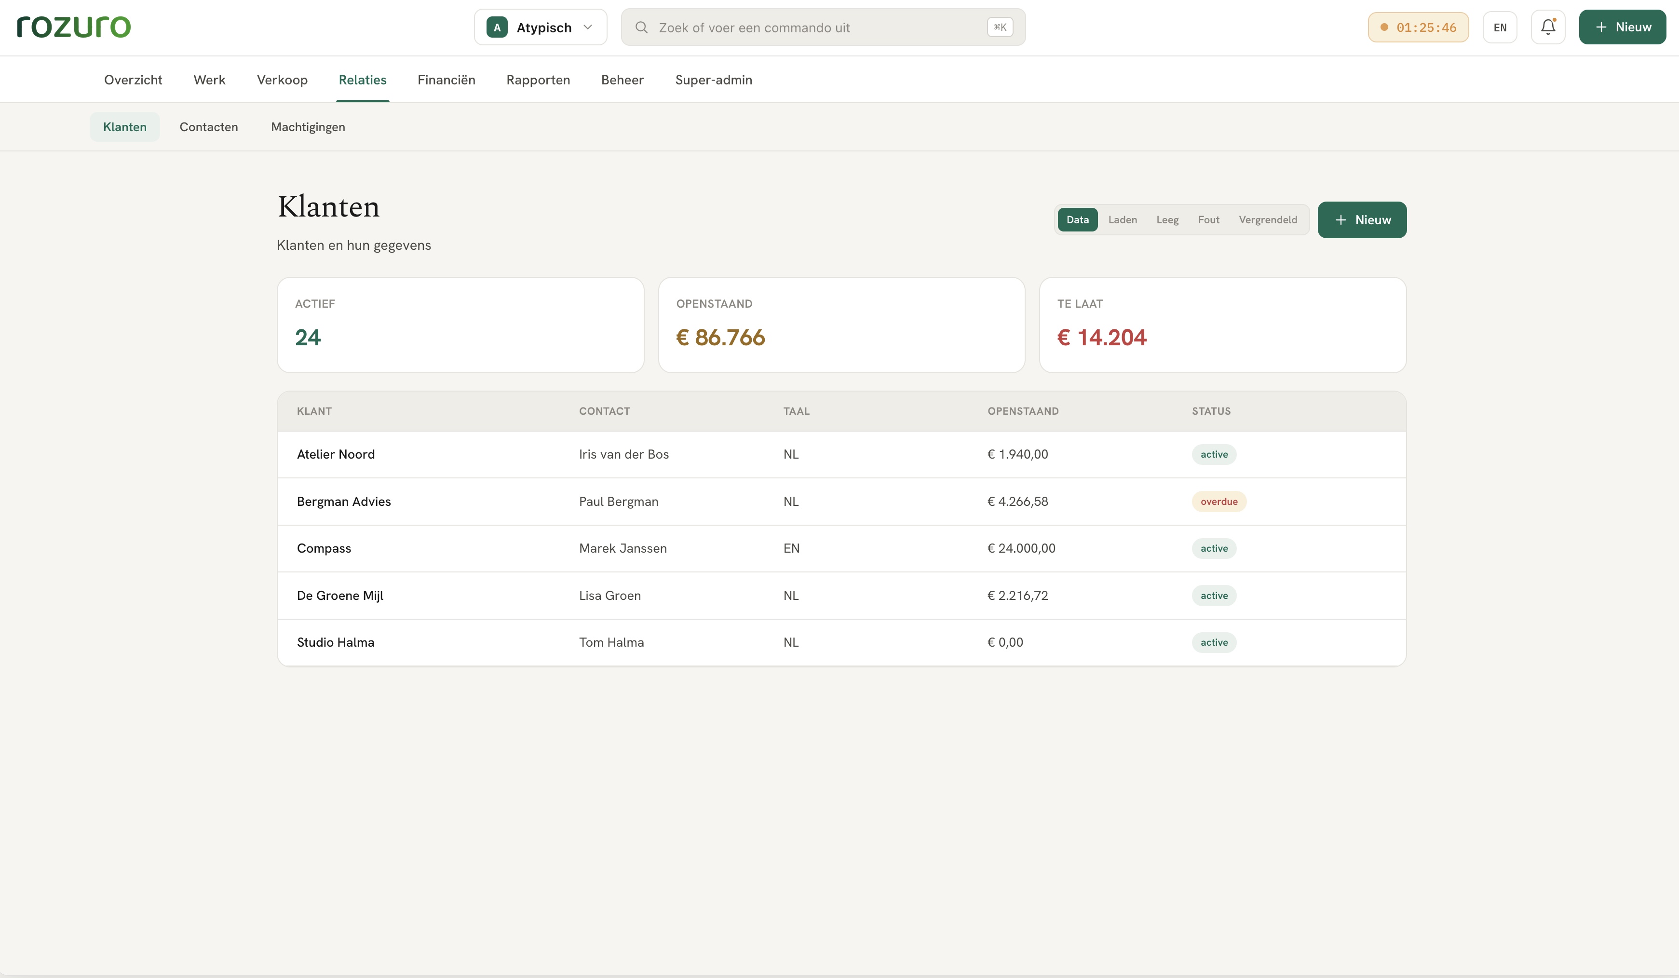1679x978 pixels.
Task: Open the Atelier Noord client row
Action: point(841,454)
